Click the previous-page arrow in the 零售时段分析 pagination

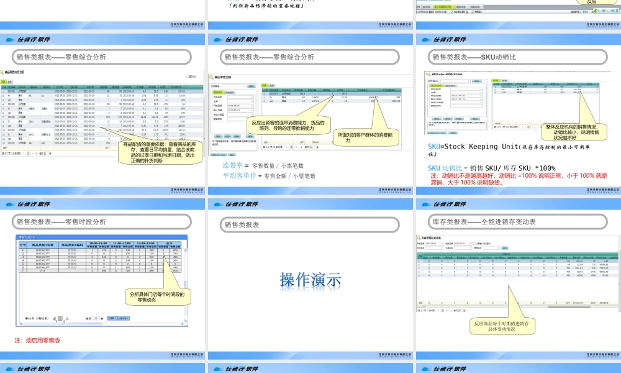pyautogui.click(x=55, y=318)
